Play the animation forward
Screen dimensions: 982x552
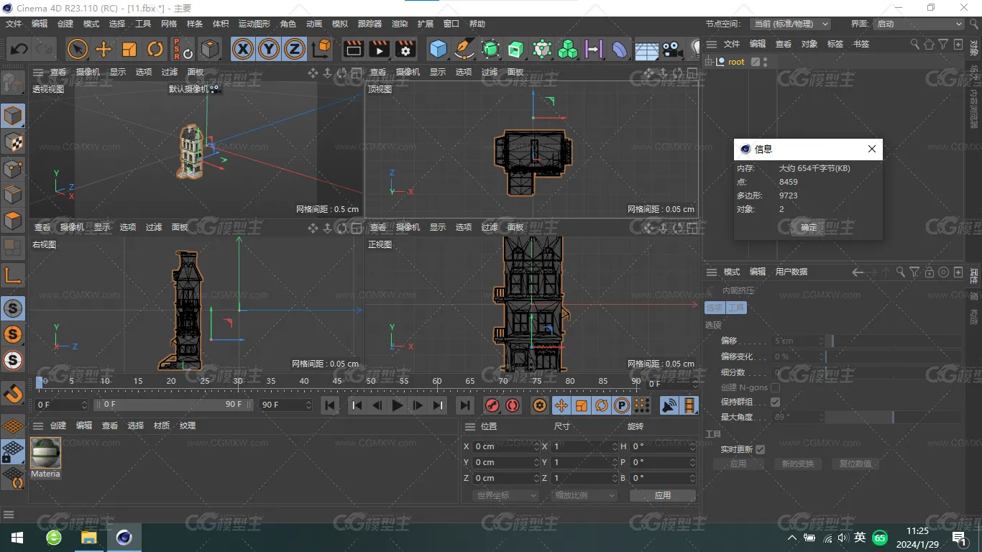coord(397,405)
